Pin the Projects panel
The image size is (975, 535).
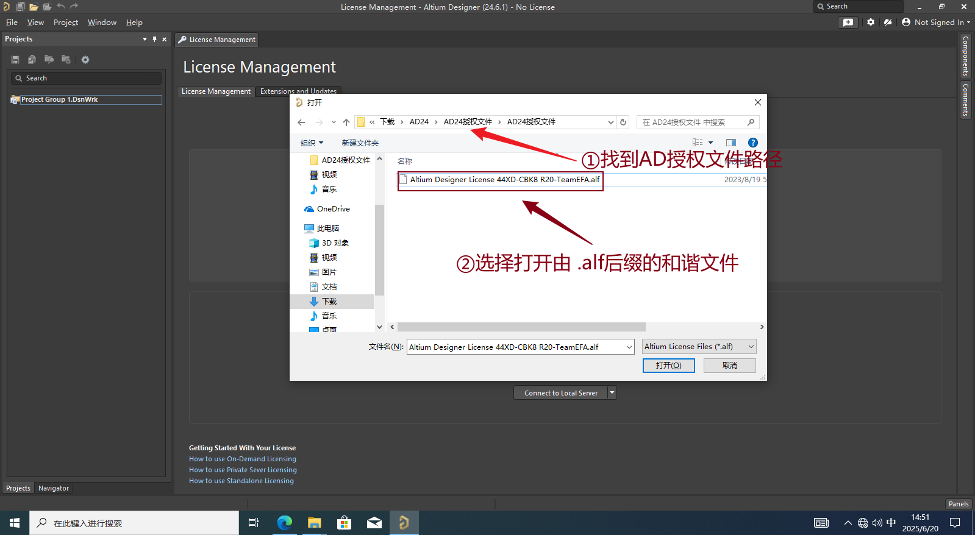(154, 39)
